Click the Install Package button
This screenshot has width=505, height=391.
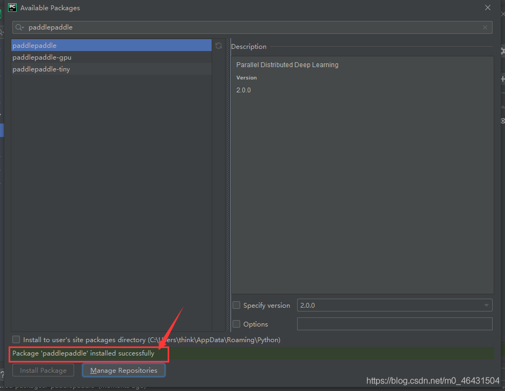(x=44, y=371)
